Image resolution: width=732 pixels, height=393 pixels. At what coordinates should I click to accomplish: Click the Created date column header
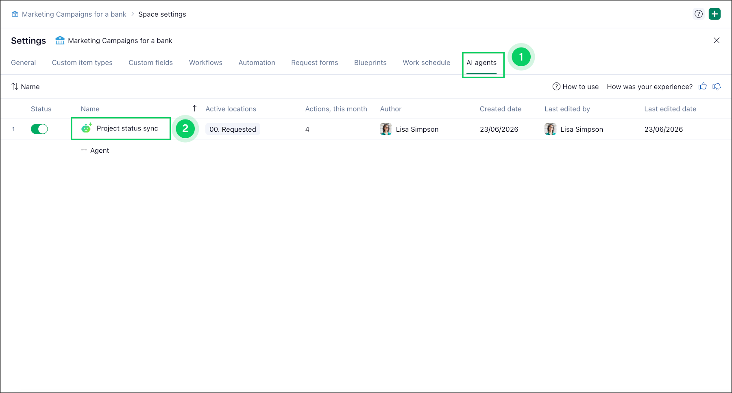[501, 109]
